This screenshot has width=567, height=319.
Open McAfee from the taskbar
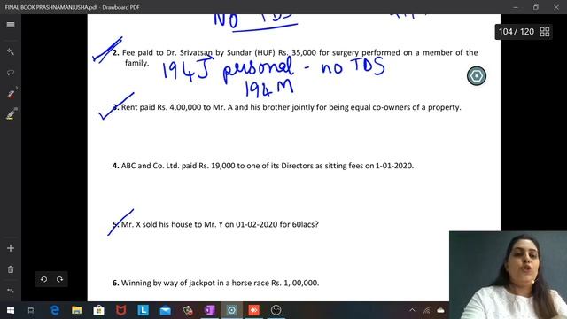pyautogui.click(x=121, y=310)
